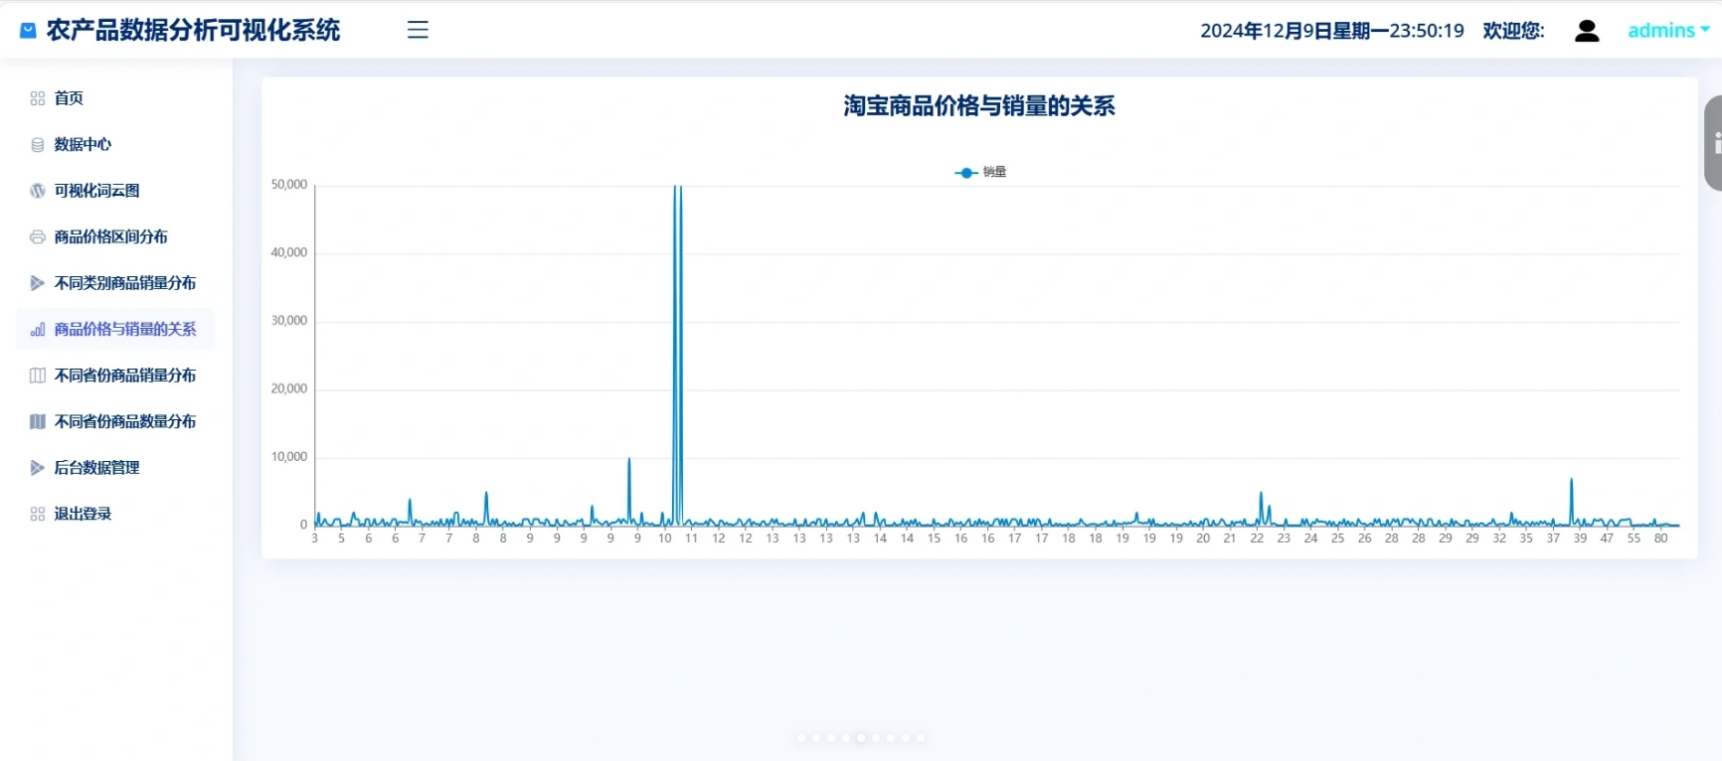Click the highlighted pagination dot at bottom
1722x761 pixels.
(x=861, y=738)
